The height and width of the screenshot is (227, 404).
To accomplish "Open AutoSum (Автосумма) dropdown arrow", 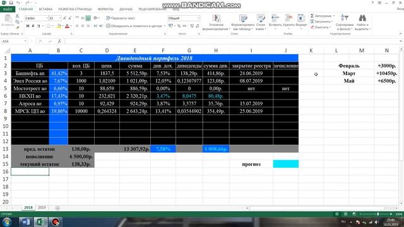I will 334,16.
